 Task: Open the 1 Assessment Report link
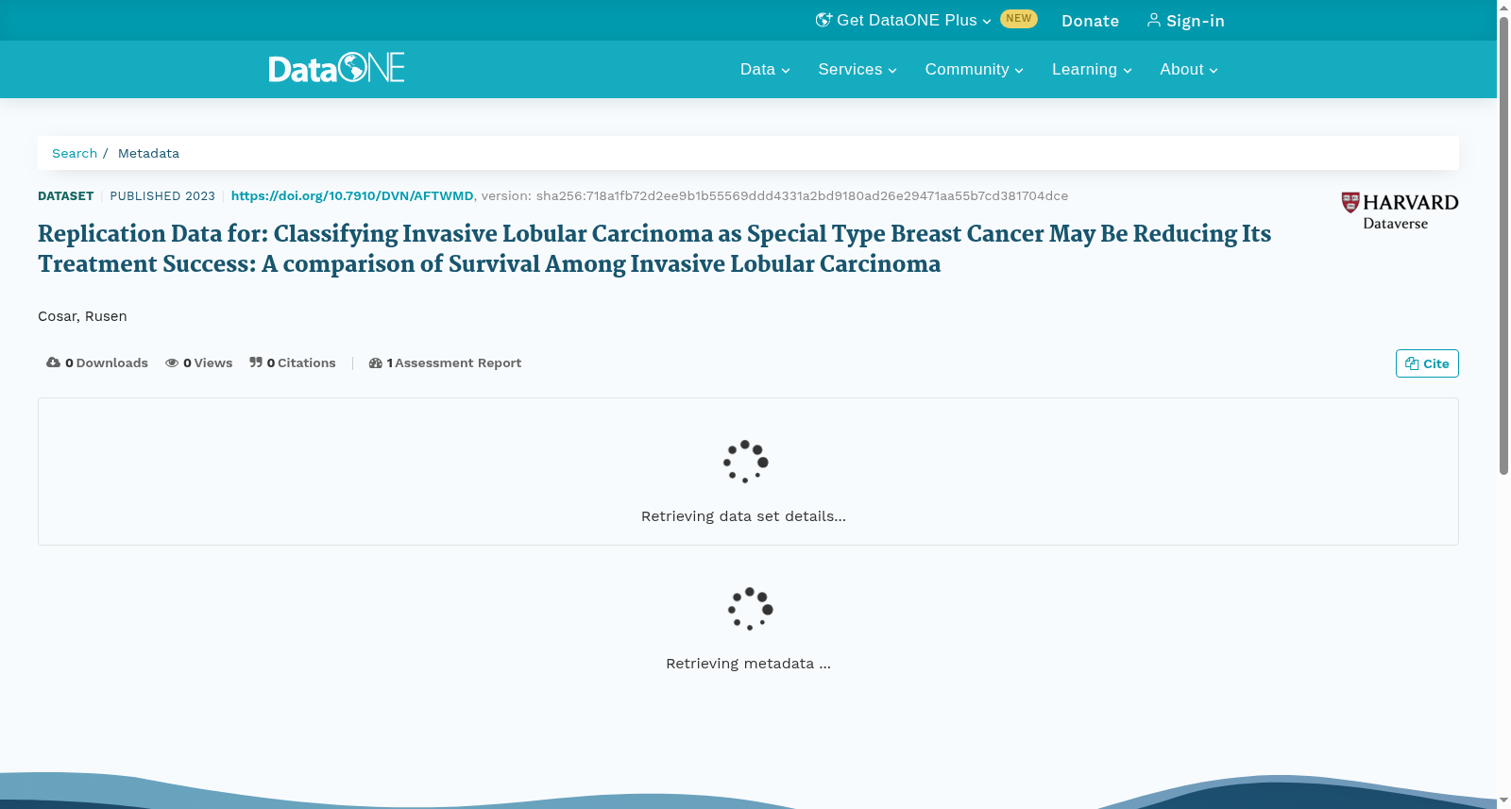click(x=445, y=362)
